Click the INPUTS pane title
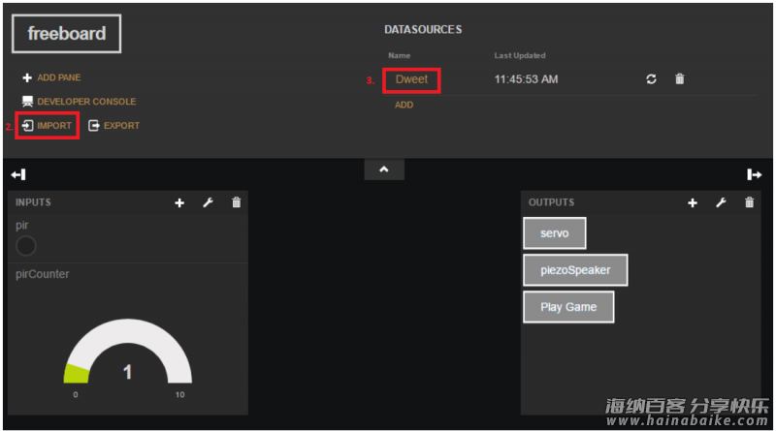This screenshot has height=431, width=776. click(33, 202)
